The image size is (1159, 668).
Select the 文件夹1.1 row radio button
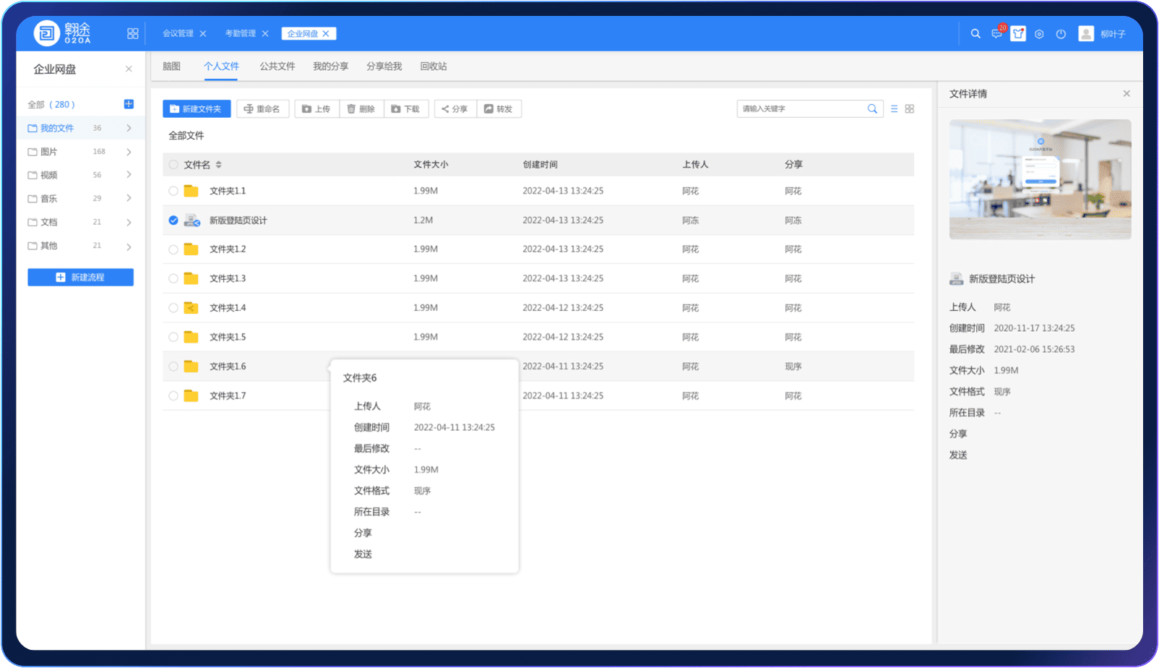coord(173,191)
